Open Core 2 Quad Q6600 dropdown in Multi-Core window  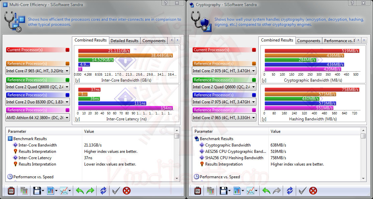tap(37, 87)
